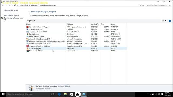The image size is (173, 97).
Task: Open the Organize dropdown menu
Action: tap(31, 21)
